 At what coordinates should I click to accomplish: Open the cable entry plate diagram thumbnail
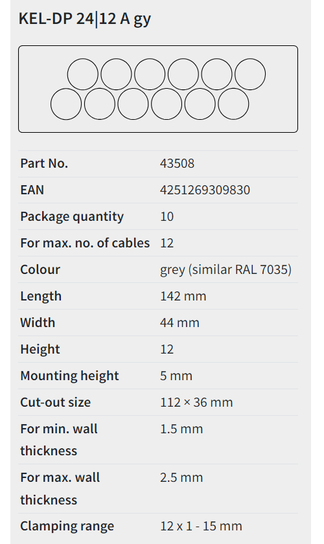[x=158, y=89]
